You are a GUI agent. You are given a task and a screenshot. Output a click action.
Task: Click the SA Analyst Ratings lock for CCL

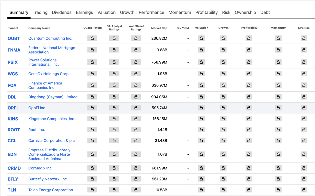(114, 141)
